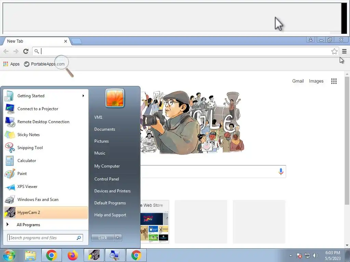Image resolution: width=350 pixels, height=262 pixels.
Task: Open Help and Support
Action: coord(110,215)
